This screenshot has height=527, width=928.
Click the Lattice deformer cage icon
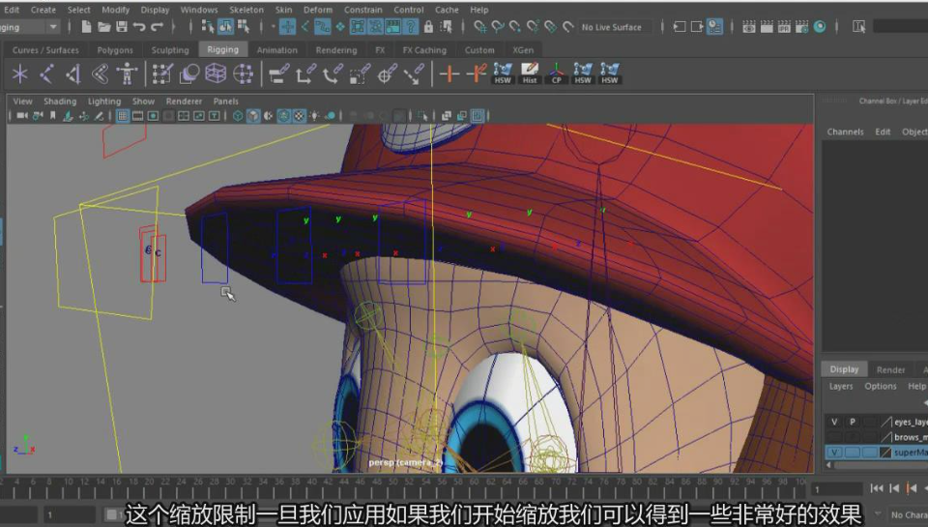coord(216,74)
